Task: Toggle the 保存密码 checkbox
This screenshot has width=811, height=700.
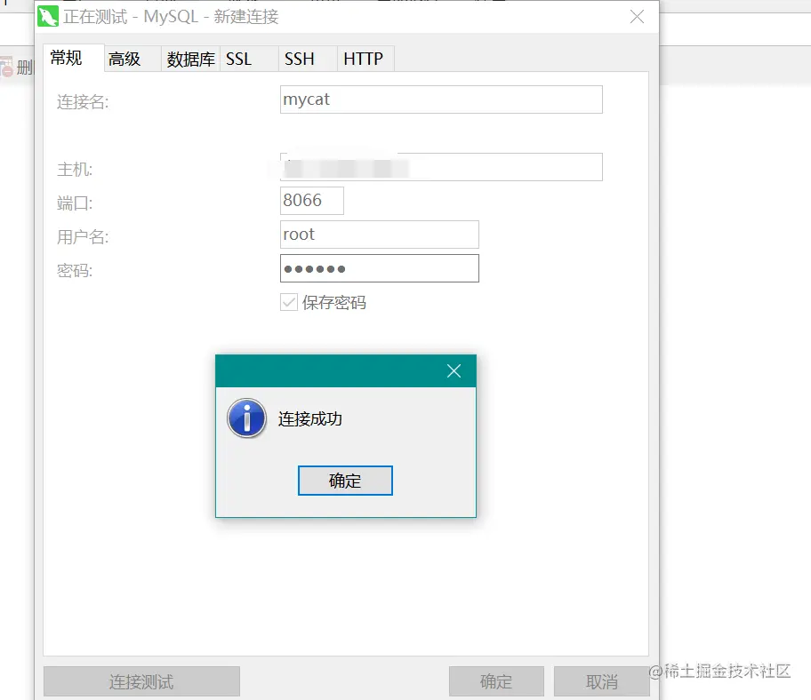Action: tap(289, 302)
